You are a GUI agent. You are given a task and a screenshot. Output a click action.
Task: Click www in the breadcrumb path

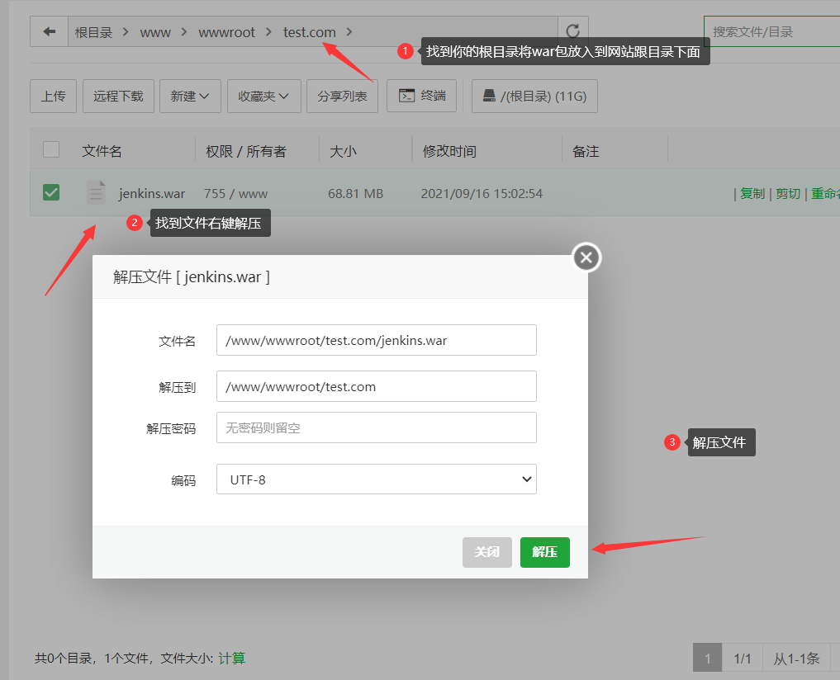pyautogui.click(x=154, y=32)
